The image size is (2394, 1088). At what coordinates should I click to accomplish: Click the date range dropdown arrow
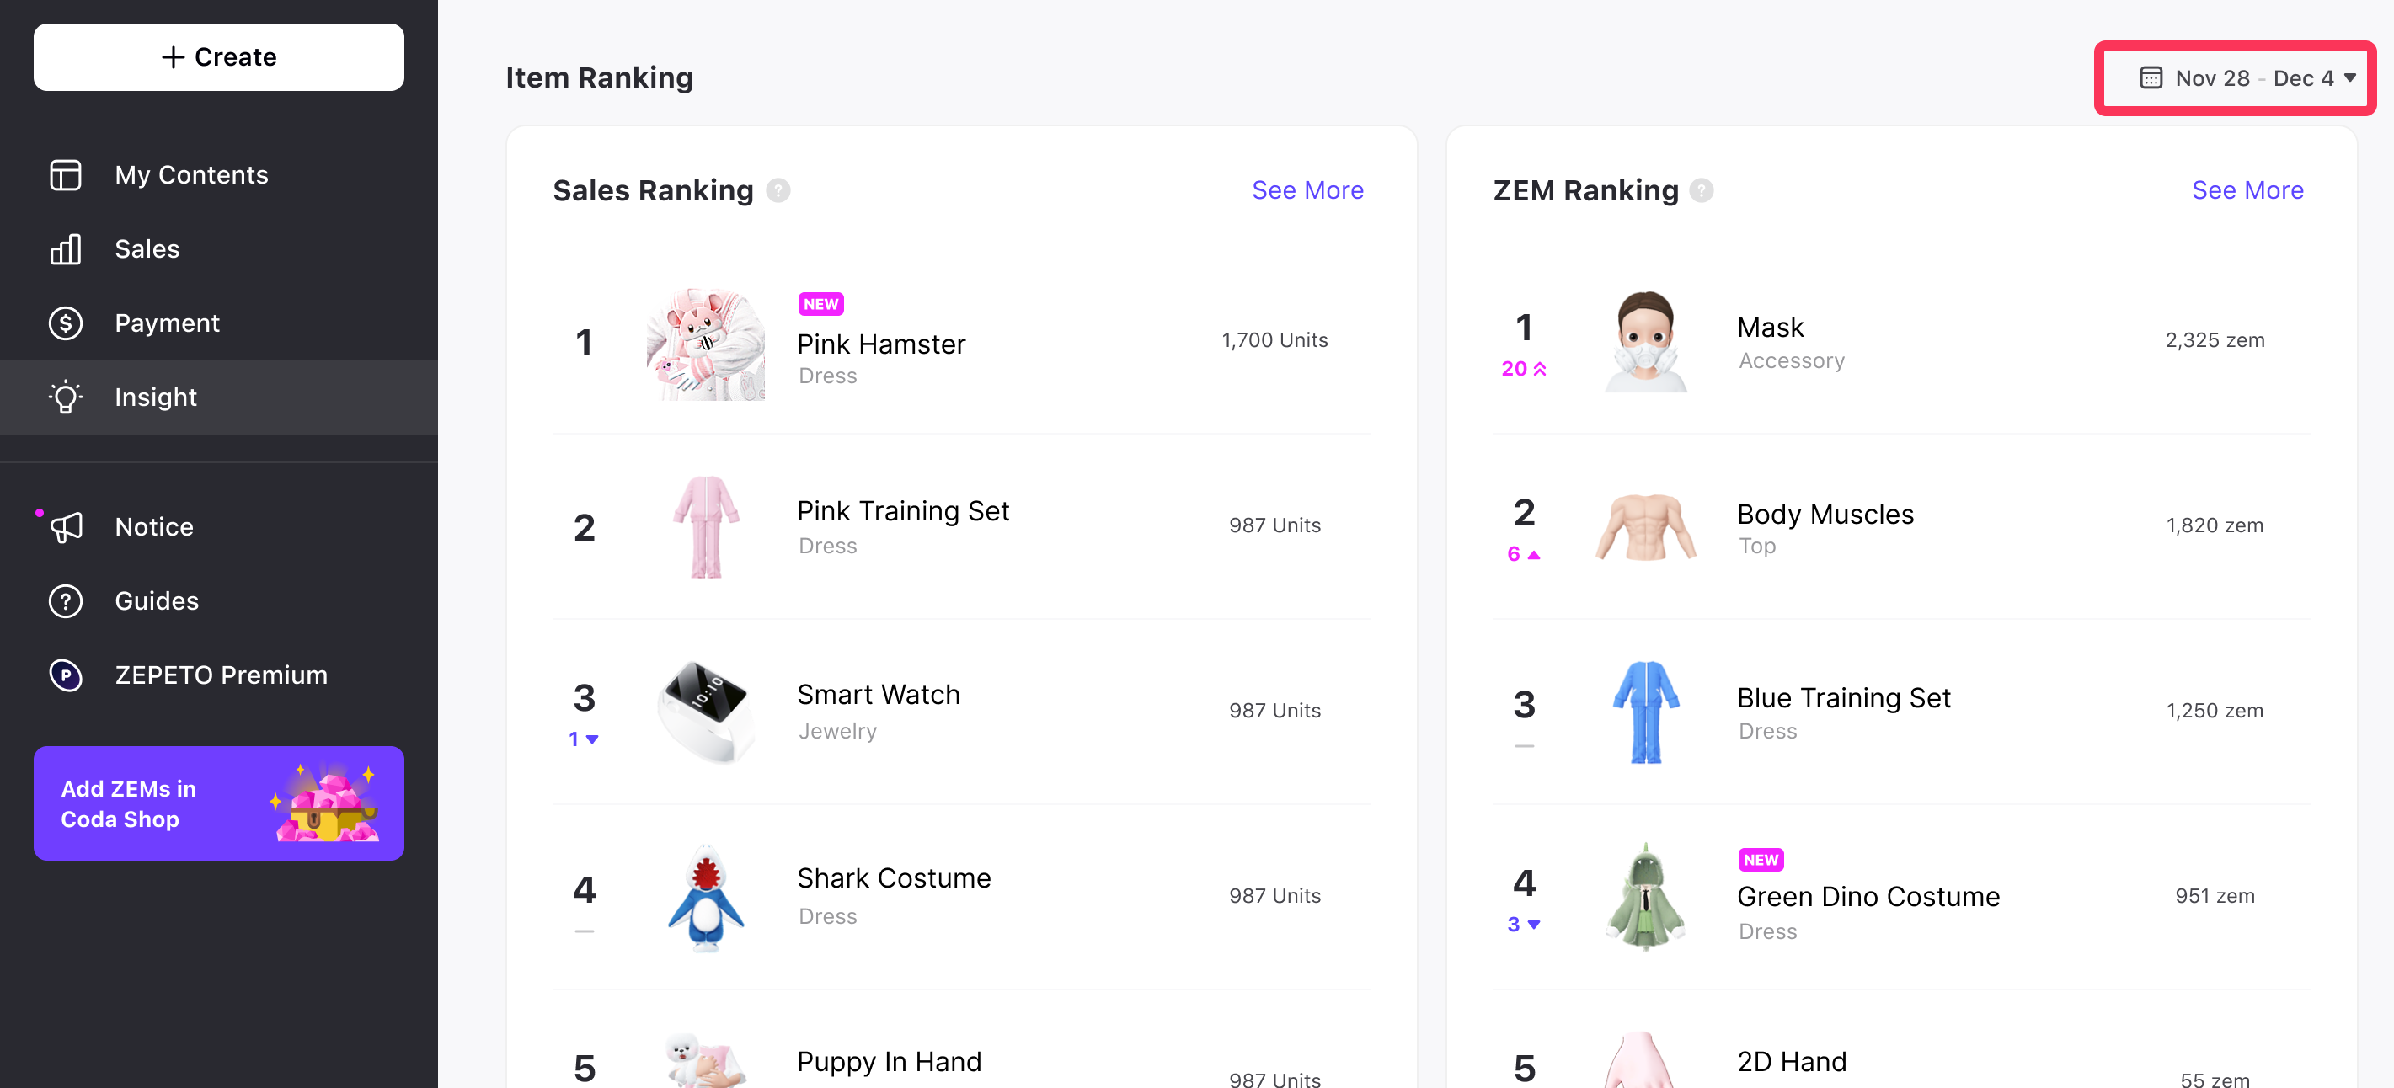(x=2350, y=78)
